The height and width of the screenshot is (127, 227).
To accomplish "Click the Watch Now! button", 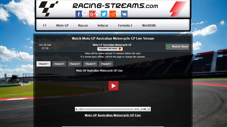I will point(177,47).
